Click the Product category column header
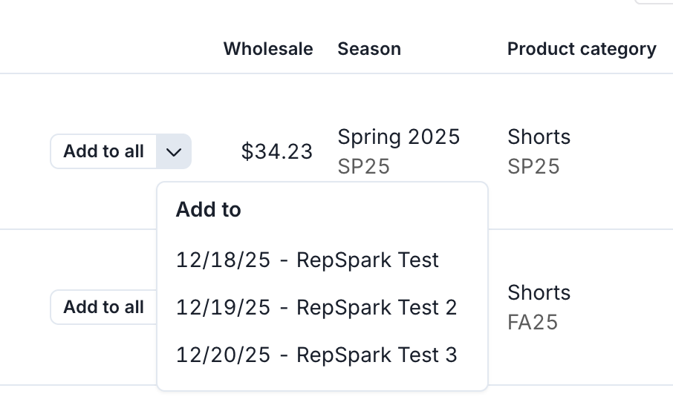The width and height of the screenshot is (673, 411). 582,49
